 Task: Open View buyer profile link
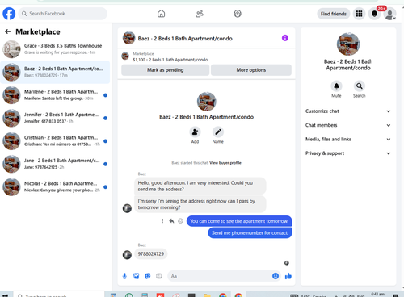coord(225,163)
